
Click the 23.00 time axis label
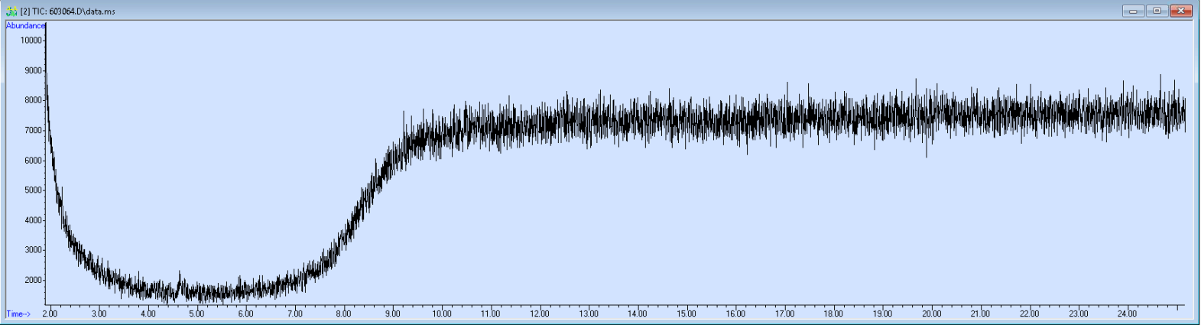click(1078, 314)
